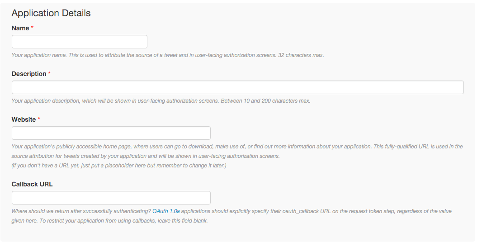Click the Name field label

(20, 28)
